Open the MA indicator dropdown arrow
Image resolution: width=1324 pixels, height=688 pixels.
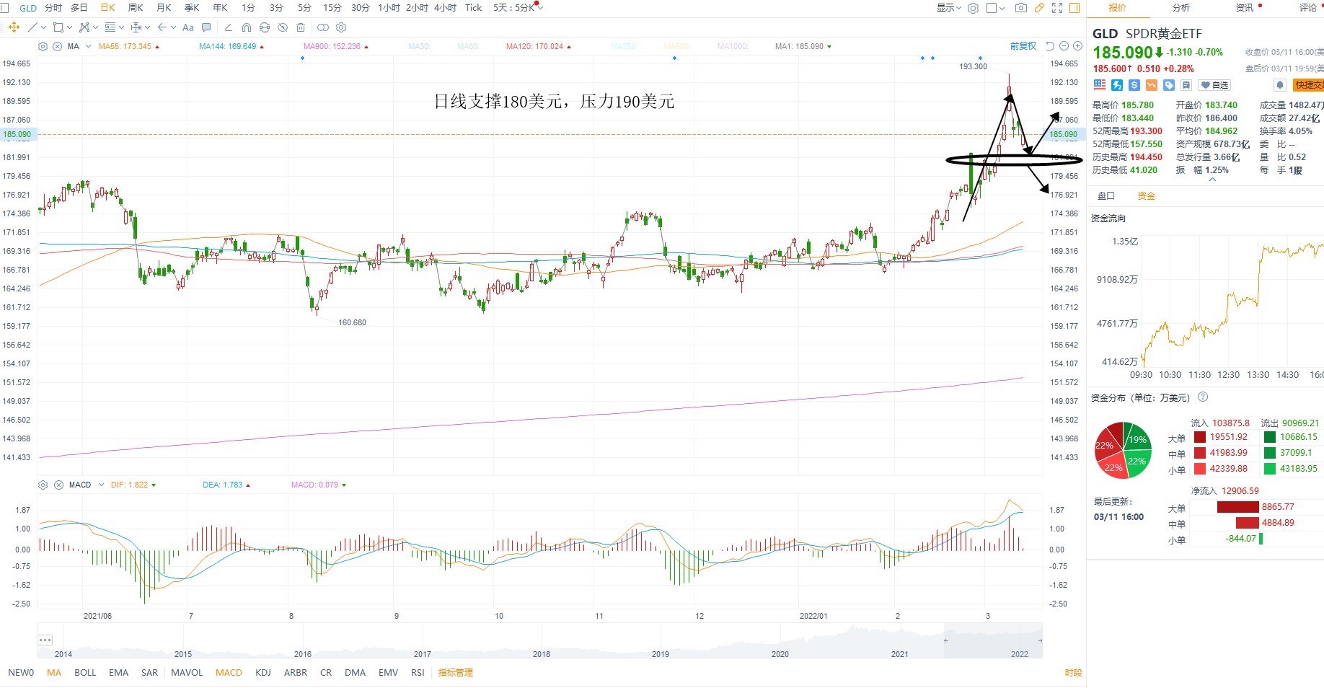coord(88,46)
